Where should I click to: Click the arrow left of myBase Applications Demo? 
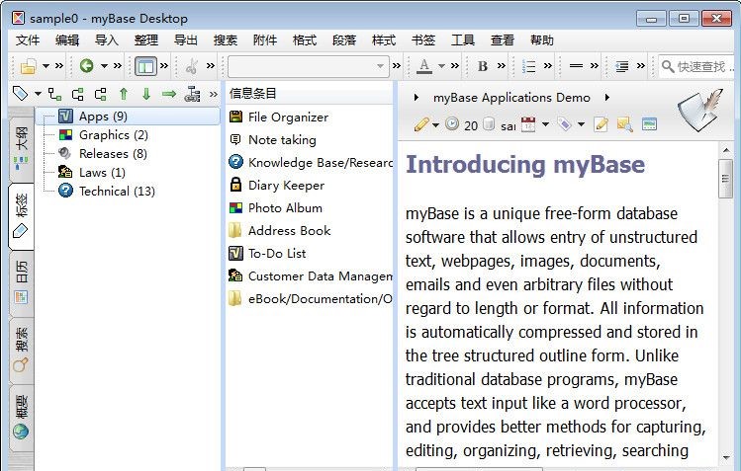[416, 98]
